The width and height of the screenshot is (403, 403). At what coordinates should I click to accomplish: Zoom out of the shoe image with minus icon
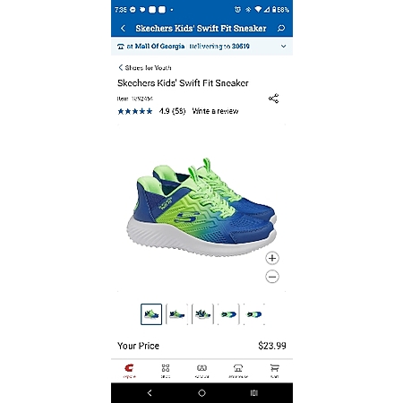[272, 277]
